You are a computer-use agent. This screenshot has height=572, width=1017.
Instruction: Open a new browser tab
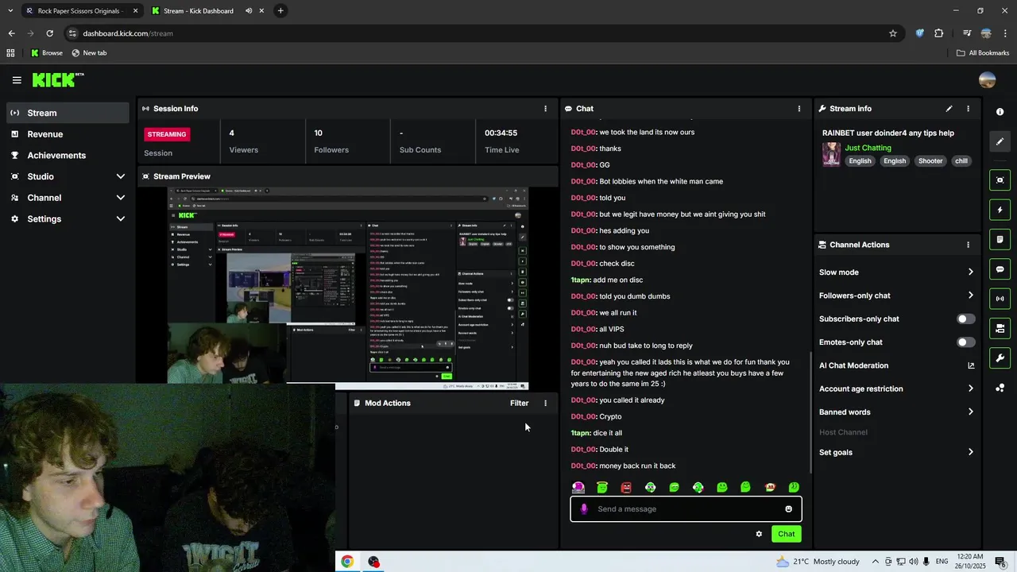click(x=280, y=10)
